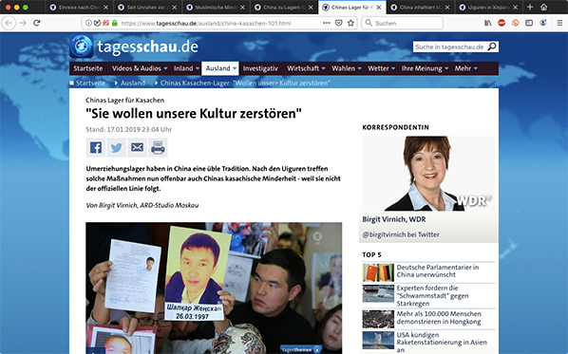Screen dimensions: 568x354
Task: Open page actions three-dot menu
Action: point(327,23)
